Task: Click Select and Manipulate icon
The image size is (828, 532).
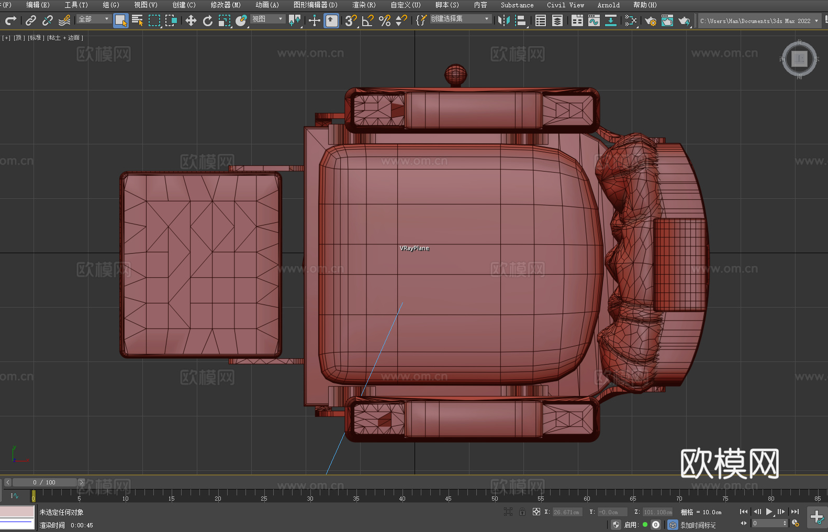Action: (315, 20)
